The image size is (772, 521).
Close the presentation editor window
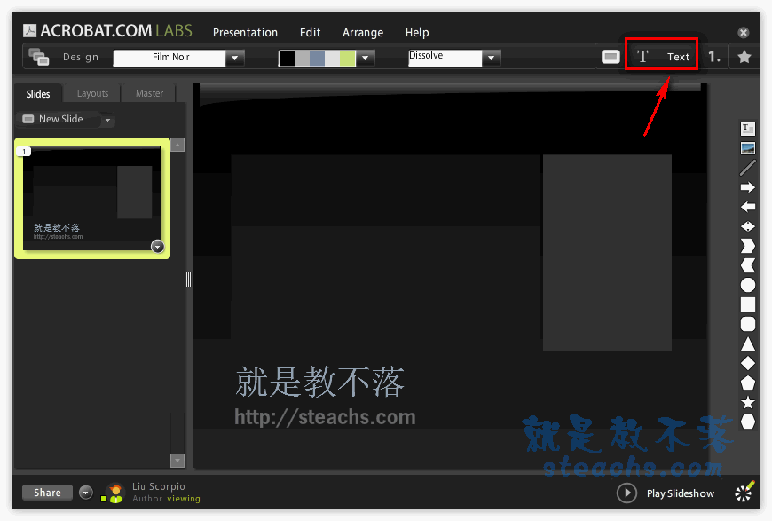click(x=744, y=33)
